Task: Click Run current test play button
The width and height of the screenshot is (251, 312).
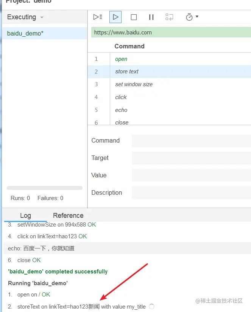Action: click(115, 17)
